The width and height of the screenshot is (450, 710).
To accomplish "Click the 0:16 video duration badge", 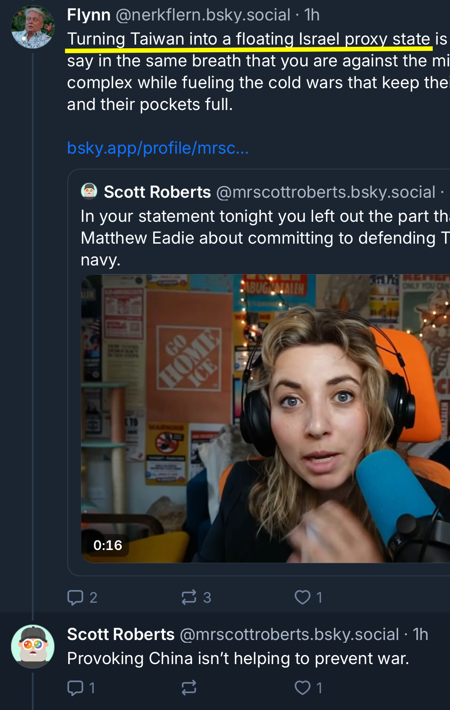I will pyautogui.click(x=108, y=545).
